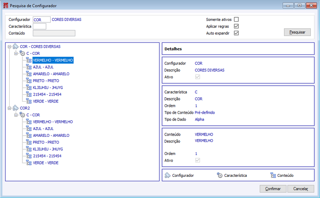320x198 pixels.
Task: Click the Detalhes panel heading
Action: coord(173,49)
